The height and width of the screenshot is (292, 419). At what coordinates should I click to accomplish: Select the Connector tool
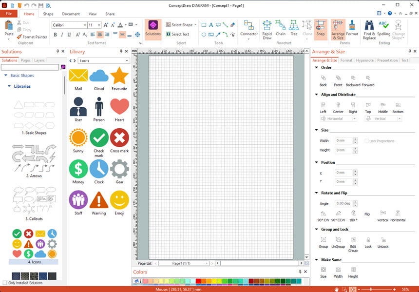249,29
